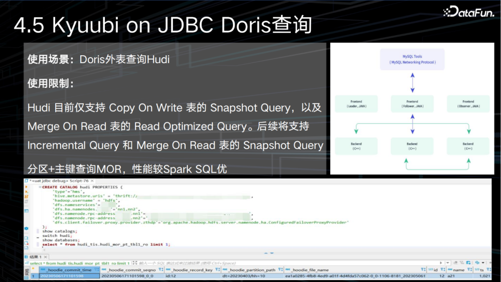The width and height of the screenshot is (501, 282).
Task: Select row number 1 header in results
Action: click(32, 276)
